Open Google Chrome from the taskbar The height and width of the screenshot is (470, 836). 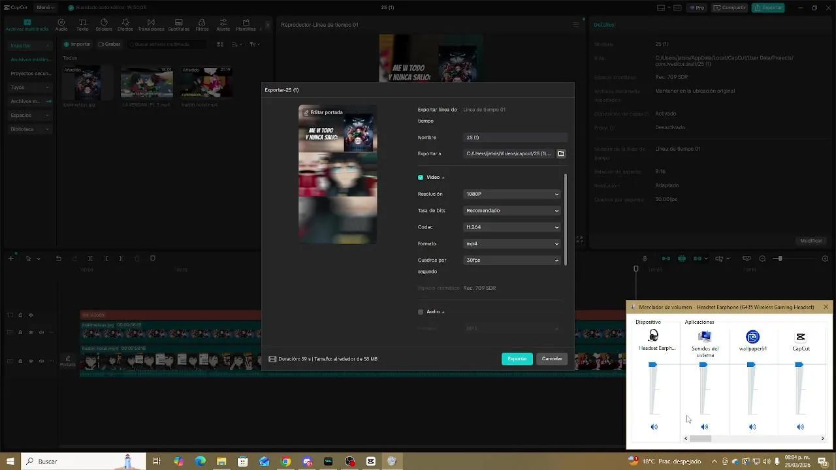pyautogui.click(x=285, y=462)
